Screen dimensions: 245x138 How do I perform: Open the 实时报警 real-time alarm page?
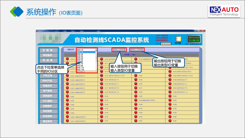point(49,111)
